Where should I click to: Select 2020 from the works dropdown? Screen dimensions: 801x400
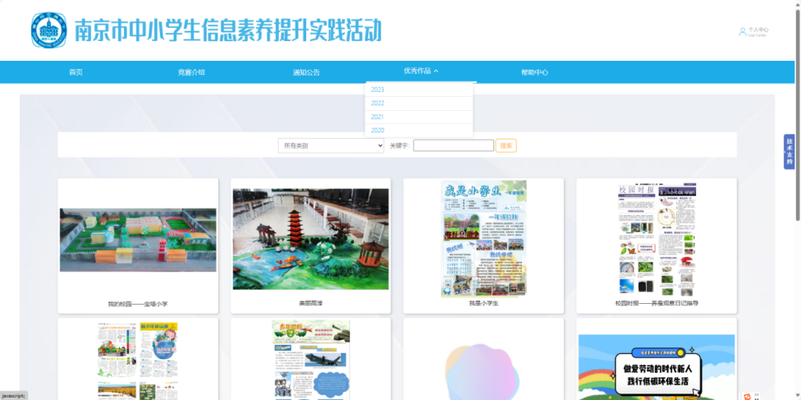tap(419, 131)
